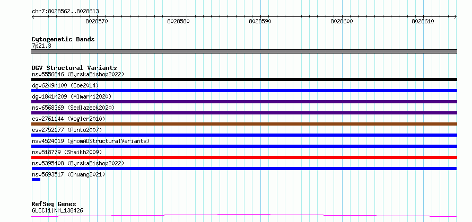Select the blue esv2752177 variant bar
472x222 pixels.
tap(244, 135)
